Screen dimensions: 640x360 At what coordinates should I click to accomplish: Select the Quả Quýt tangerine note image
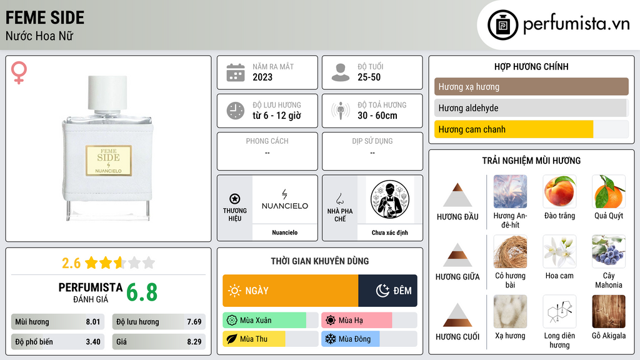coord(609,191)
